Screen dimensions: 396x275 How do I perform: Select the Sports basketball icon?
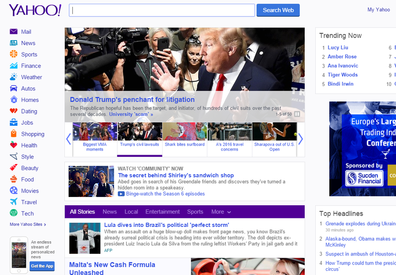(14, 54)
